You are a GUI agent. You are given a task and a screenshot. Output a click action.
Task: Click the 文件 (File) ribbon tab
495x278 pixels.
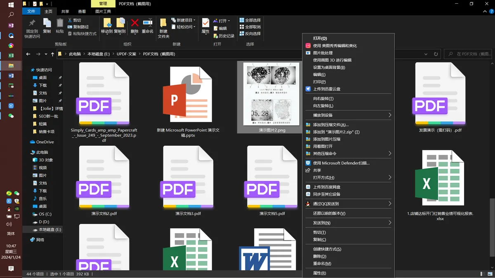pyautogui.click(x=31, y=12)
